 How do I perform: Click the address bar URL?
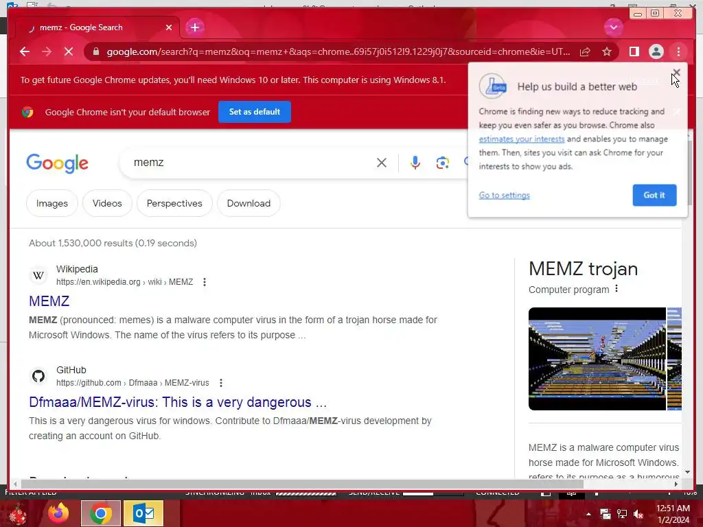pos(338,51)
